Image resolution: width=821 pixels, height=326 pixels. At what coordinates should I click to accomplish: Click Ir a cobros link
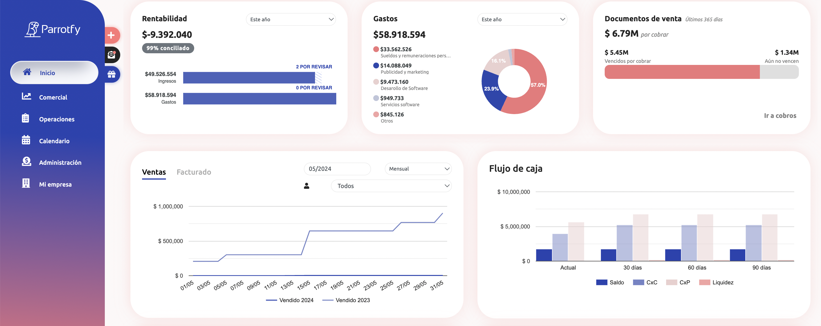[780, 116]
